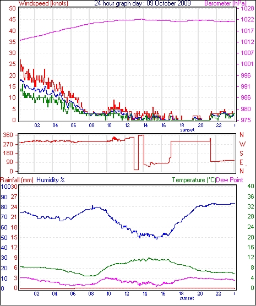Screen dimensions: 256x306
Task: Click the sunset marker under bottom graph
Action: [187, 298]
